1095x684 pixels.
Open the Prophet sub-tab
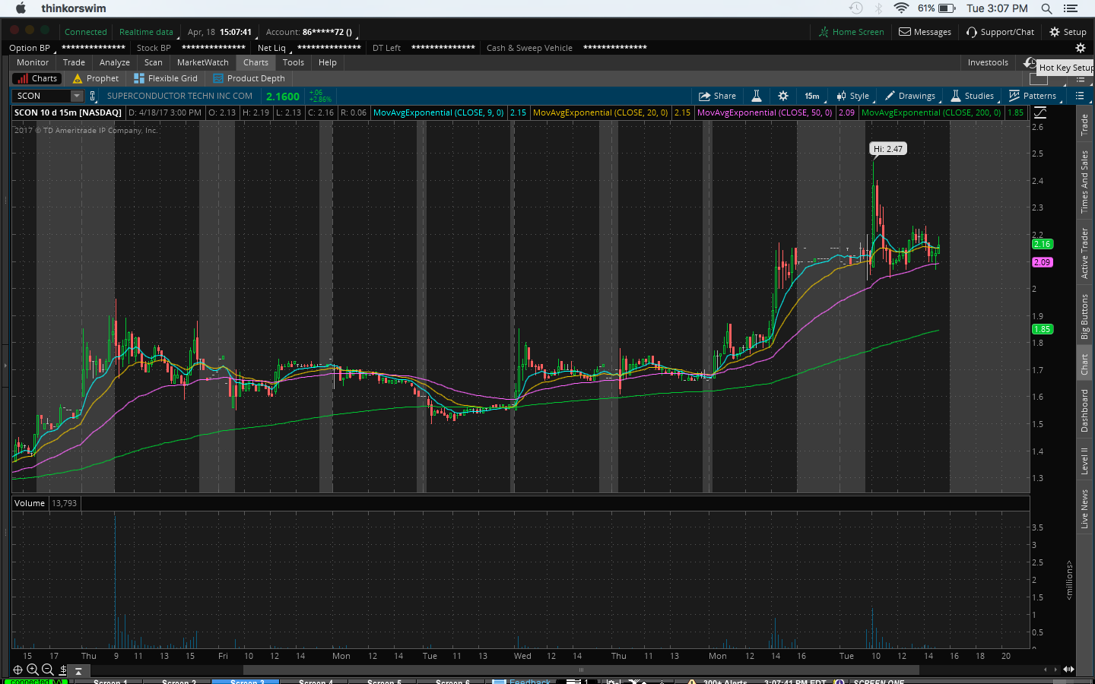pyautogui.click(x=95, y=78)
